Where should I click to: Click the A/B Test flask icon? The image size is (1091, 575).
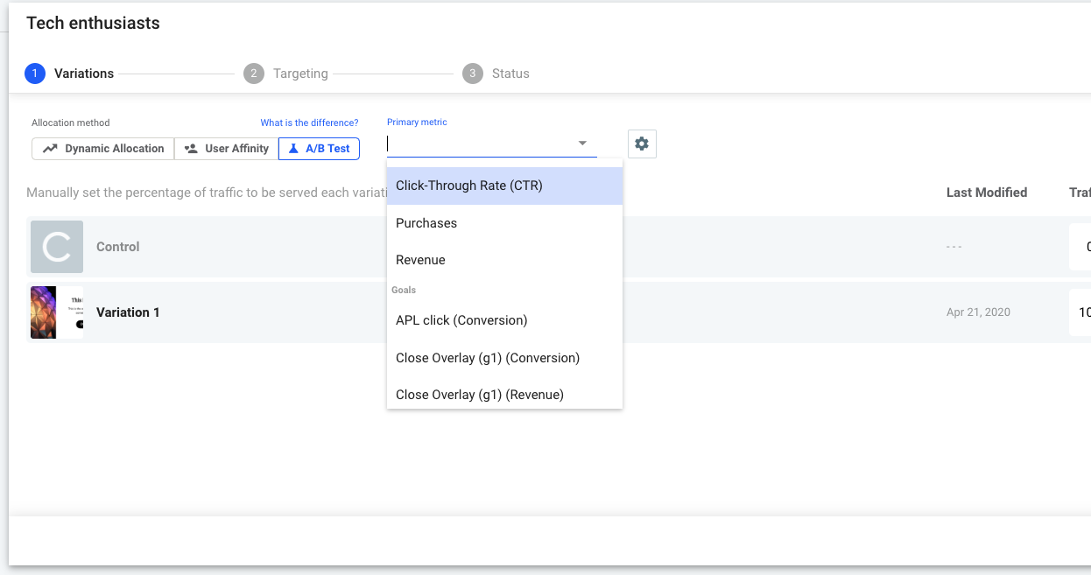point(293,149)
